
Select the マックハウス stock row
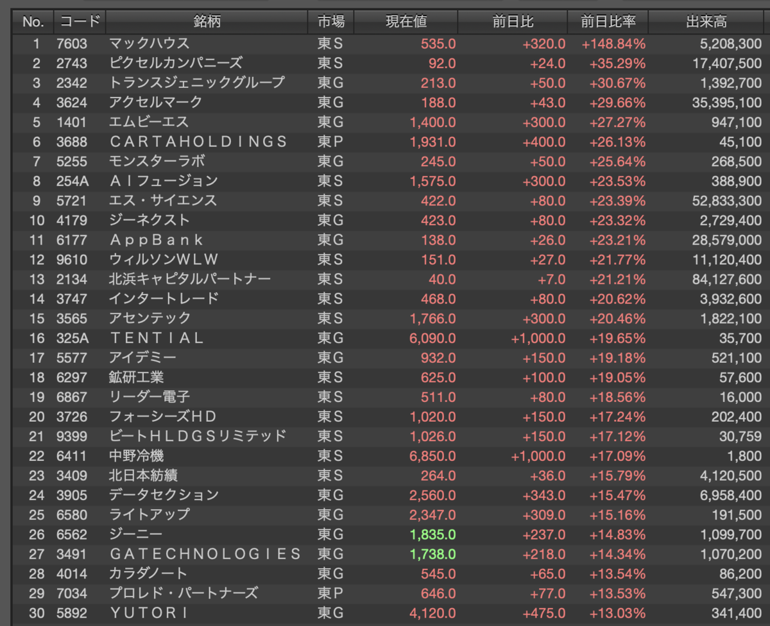click(x=391, y=44)
